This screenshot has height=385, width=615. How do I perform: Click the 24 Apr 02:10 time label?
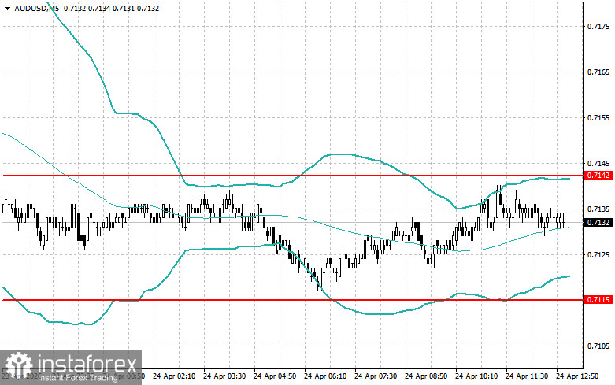(174, 376)
